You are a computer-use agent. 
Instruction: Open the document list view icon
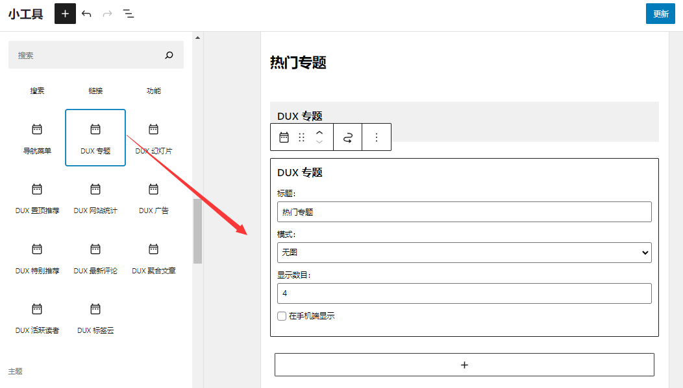tap(129, 14)
